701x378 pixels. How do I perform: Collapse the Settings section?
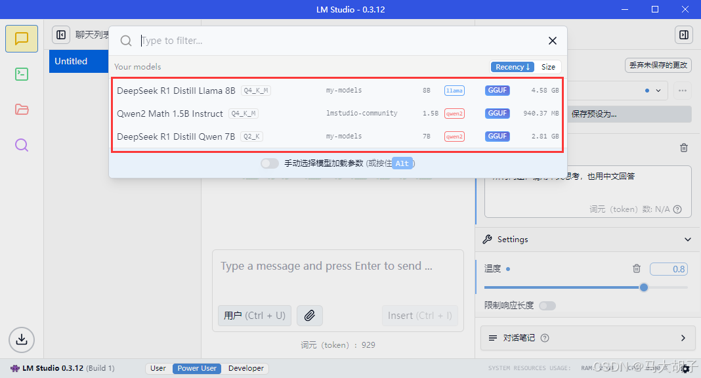point(688,240)
